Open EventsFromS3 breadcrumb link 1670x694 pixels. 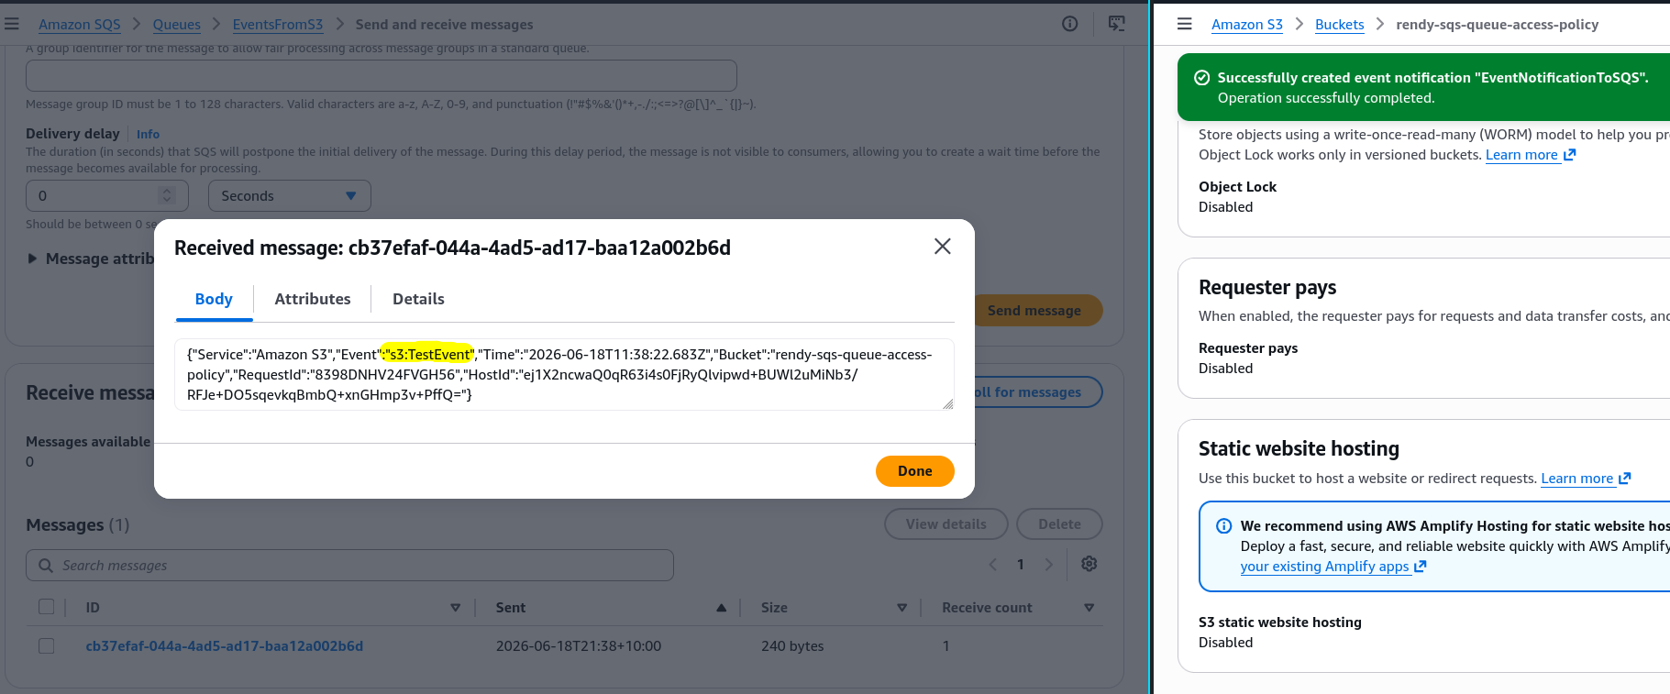pos(278,25)
